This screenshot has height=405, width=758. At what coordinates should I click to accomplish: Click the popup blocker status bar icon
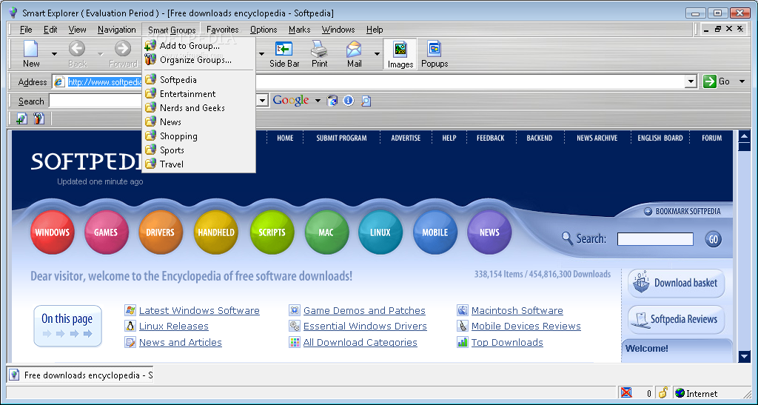[626, 392]
